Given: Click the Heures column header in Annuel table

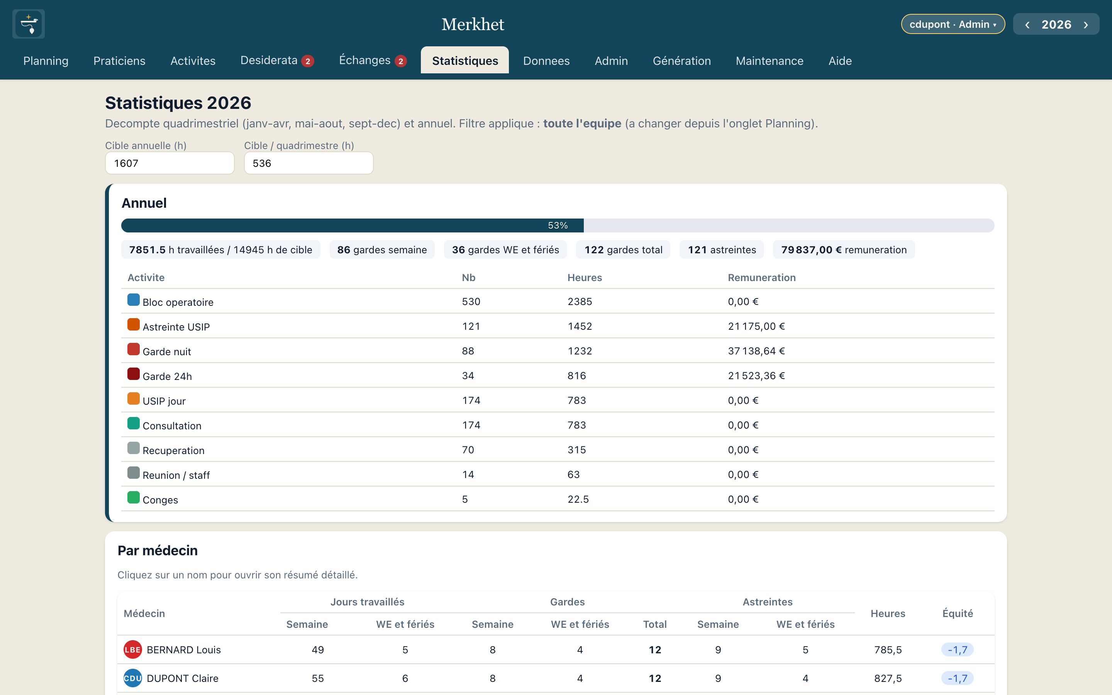Looking at the screenshot, I should tap(584, 278).
